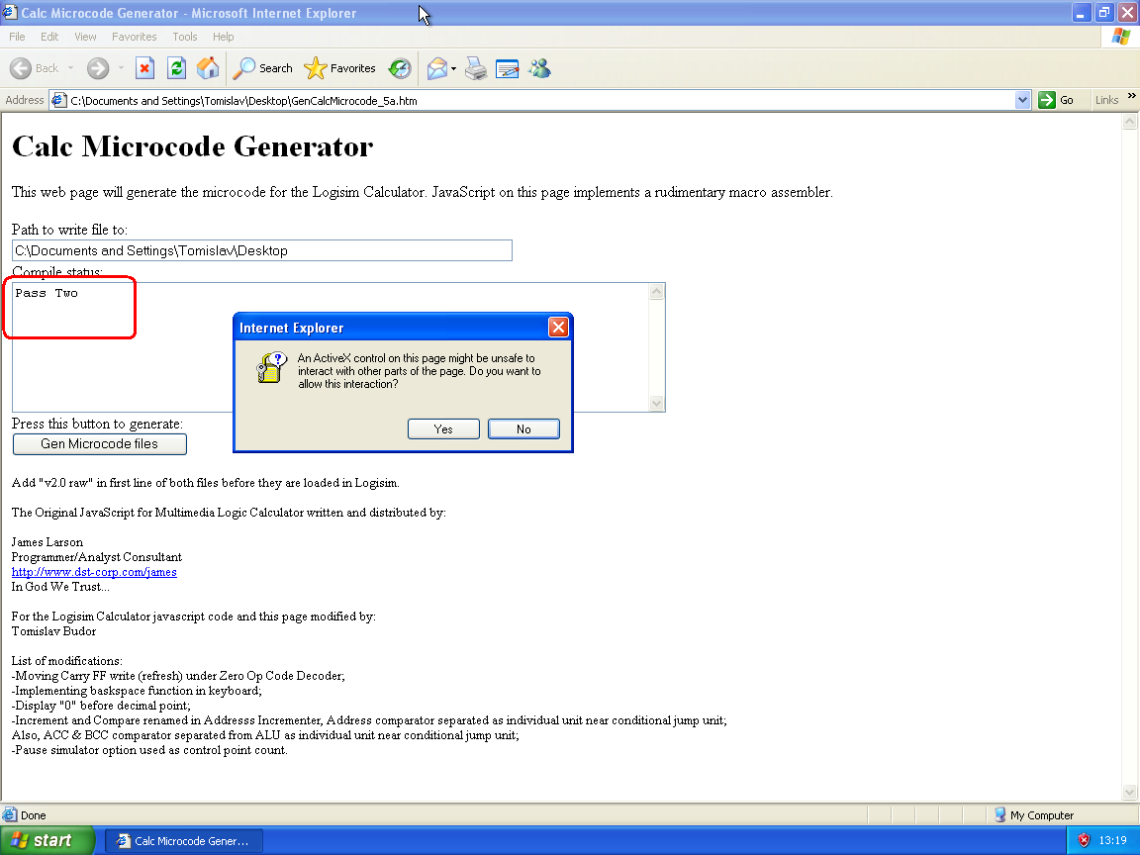Expand the Mail options dropdown arrow

coord(453,69)
